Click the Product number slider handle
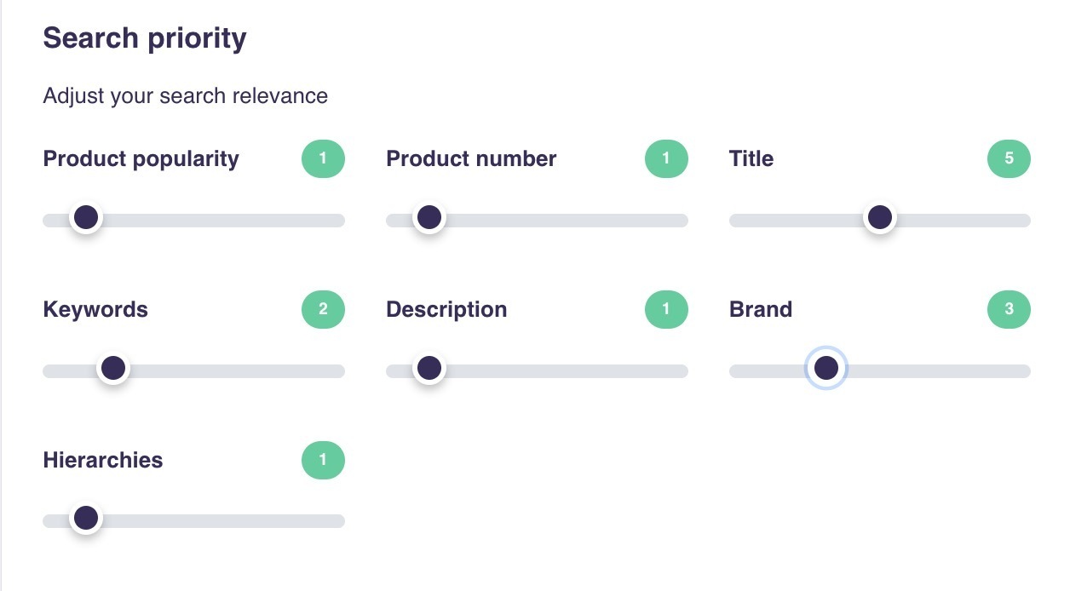This screenshot has width=1070, height=591. (429, 218)
